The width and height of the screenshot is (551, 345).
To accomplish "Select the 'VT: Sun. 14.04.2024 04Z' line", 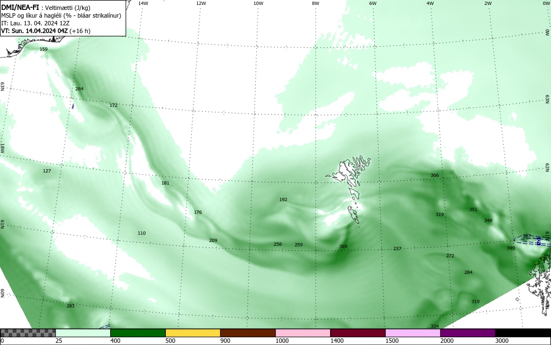I will point(46,31).
